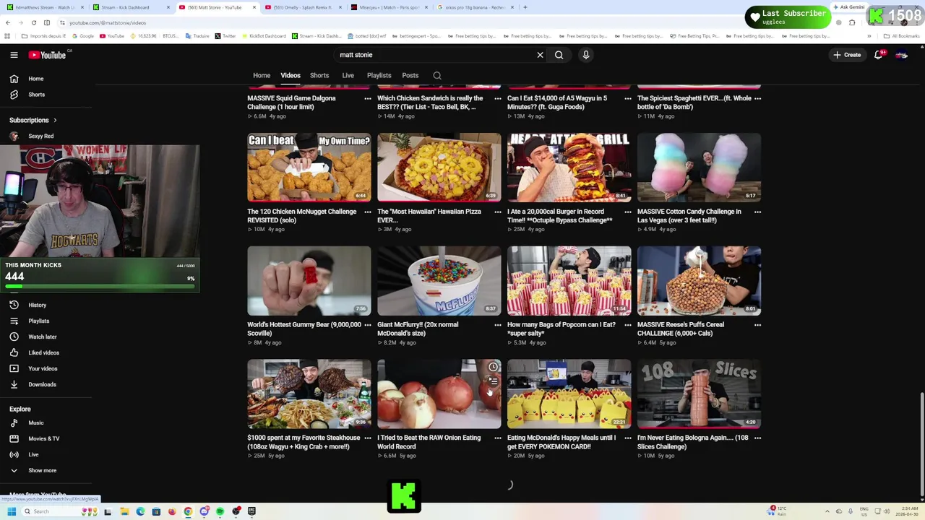
Task: Open the KickBot Dashboard bookmark
Action: coord(263,36)
